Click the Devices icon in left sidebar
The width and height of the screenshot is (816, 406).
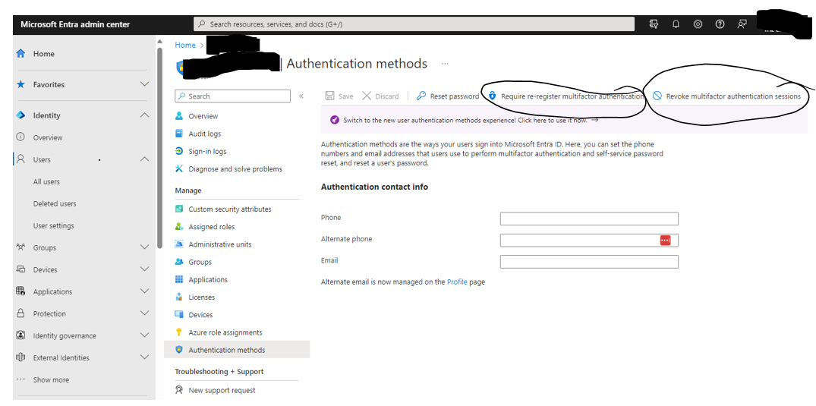coord(20,269)
